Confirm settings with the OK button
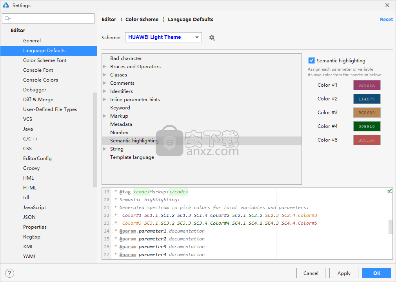 tap(377, 273)
